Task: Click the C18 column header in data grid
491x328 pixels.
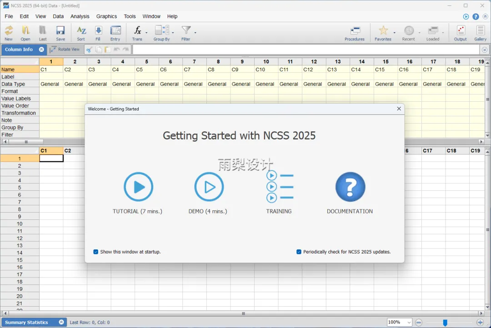Action: coord(457,150)
